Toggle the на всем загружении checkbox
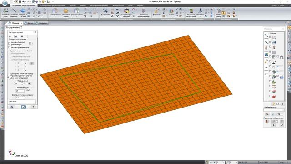This screenshot has width=291, height=164. pos(11,78)
